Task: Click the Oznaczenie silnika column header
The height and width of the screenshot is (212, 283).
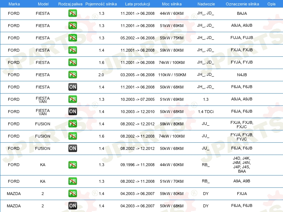Action: click(x=242, y=4)
